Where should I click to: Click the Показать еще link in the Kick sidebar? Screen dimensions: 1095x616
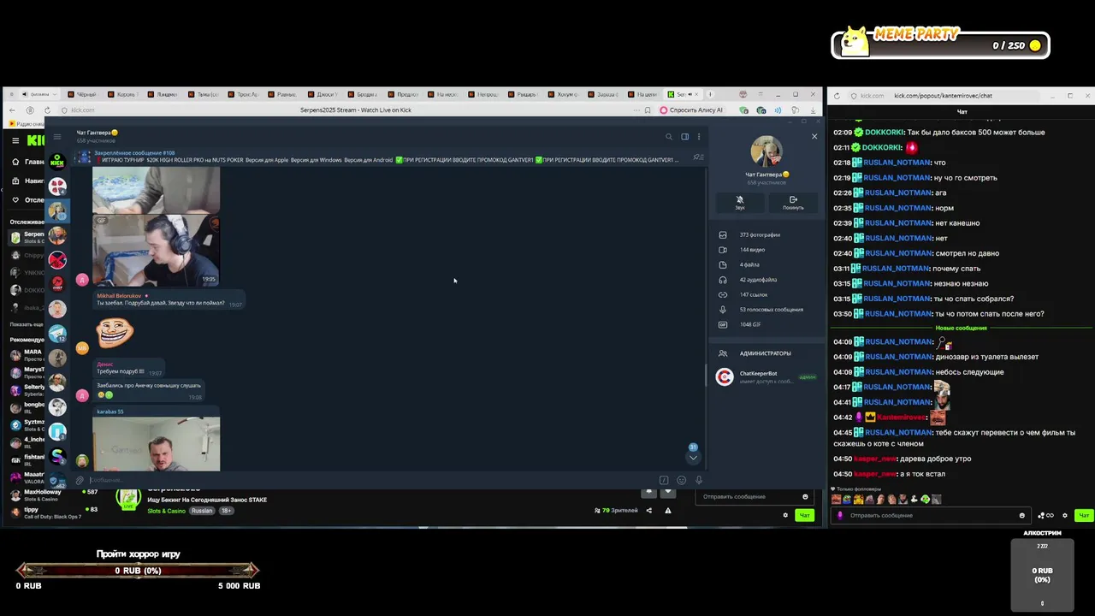[27, 324]
